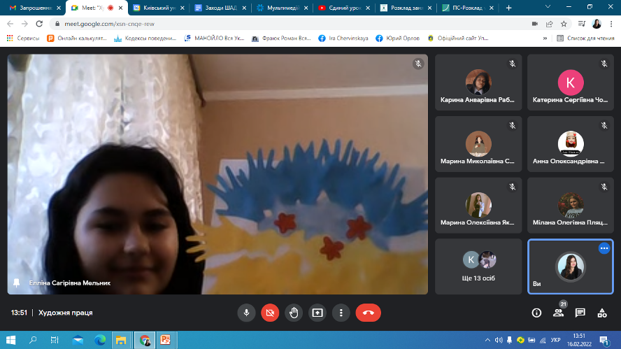Screen dimensions: 621x349
Task: Open the media control icon in Chrome toolbar
Action: click(581, 24)
